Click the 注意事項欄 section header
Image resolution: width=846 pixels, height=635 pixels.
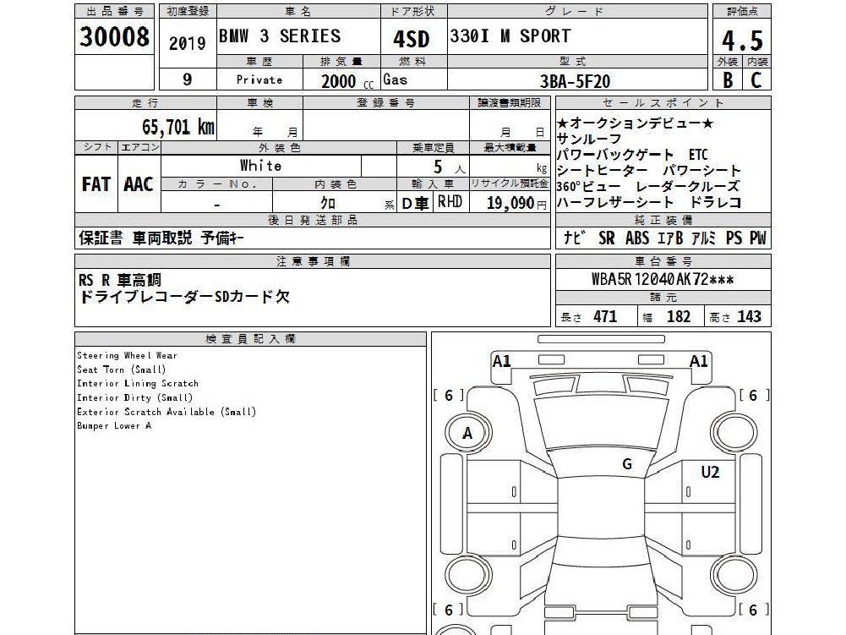tap(313, 261)
